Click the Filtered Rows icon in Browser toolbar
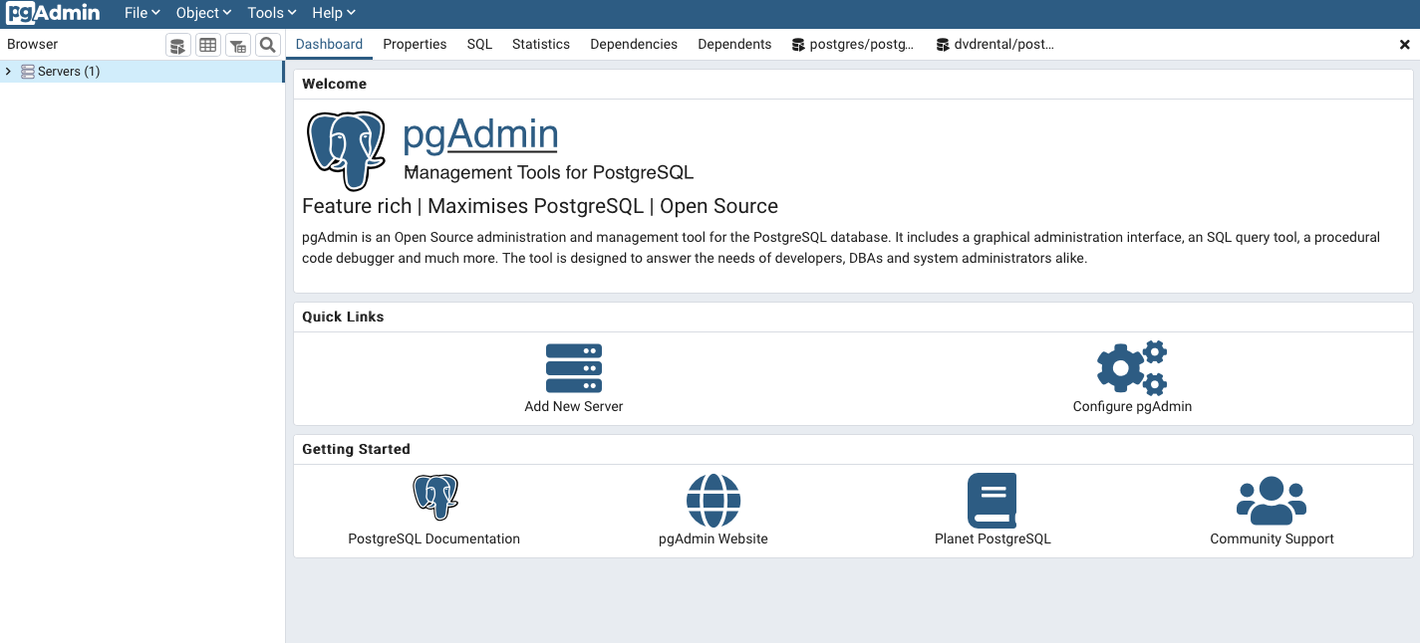The image size is (1420, 643). 237,45
